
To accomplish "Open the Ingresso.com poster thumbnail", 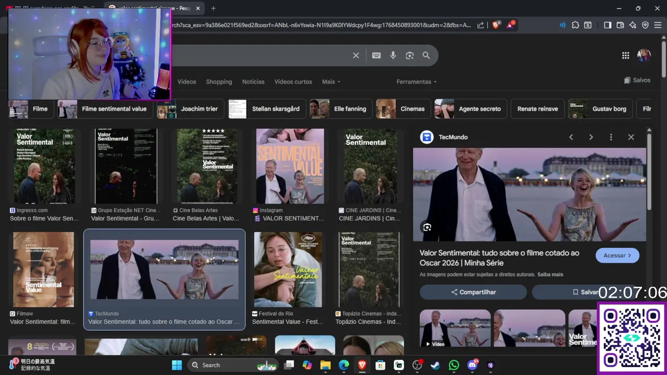I will pos(44,166).
